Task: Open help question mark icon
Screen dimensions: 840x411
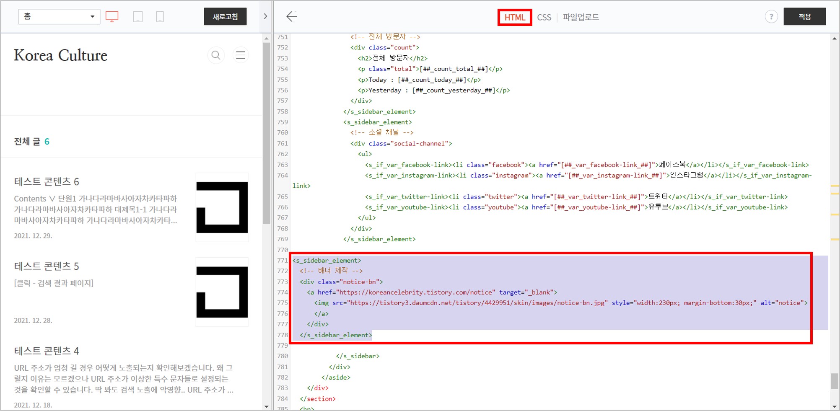Action: 771,17
